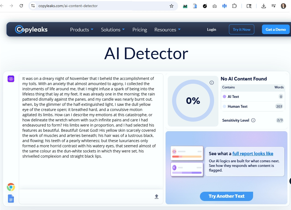Click the info icon on score panel
The image size is (291, 210).
point(212,83)
